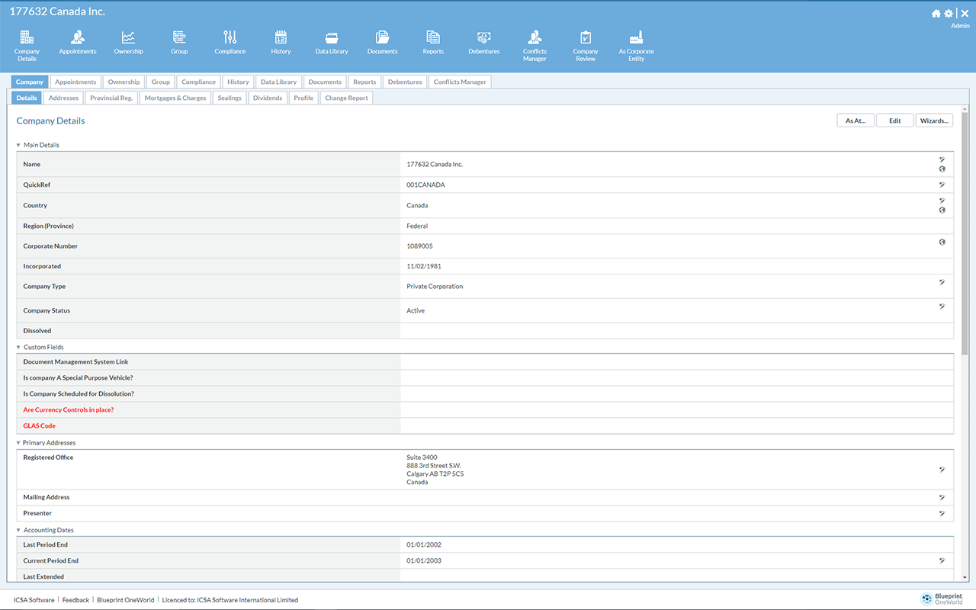Image resolution: width=976 pixels, height=610 pixels.
Task: Open the Data Library icon
Action: [332, 43]
